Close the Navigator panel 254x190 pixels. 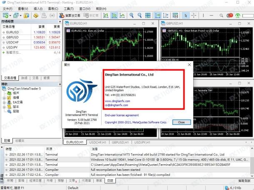[x=60, y=84]
